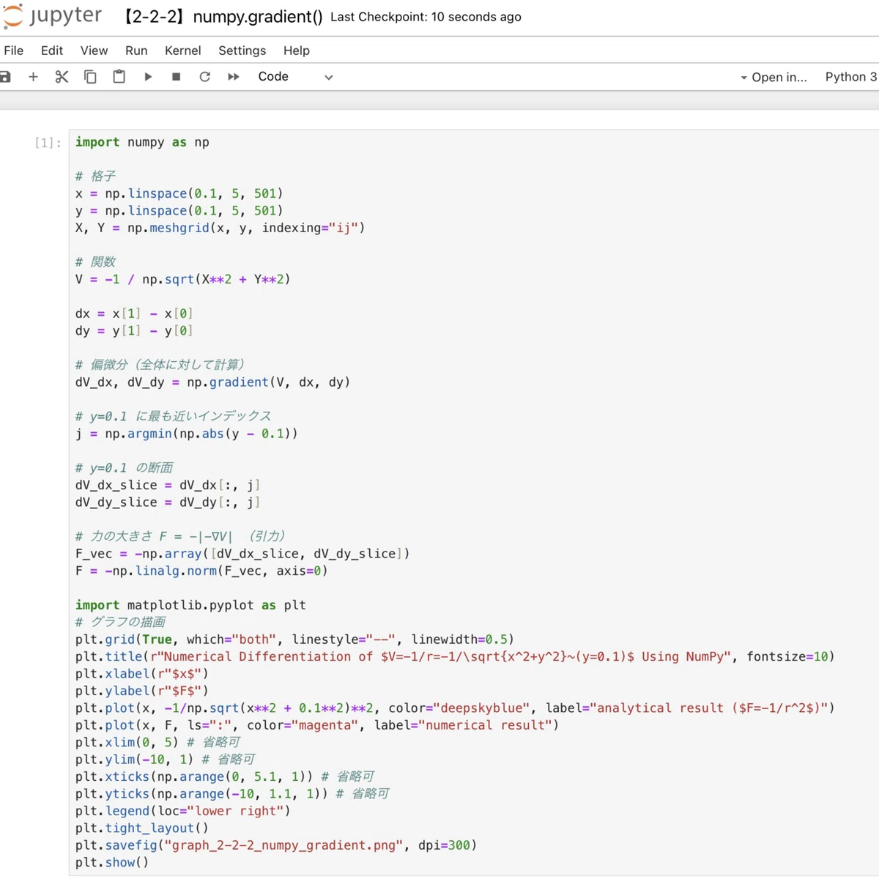Click the '# y=0.1 の断面' comment line
The width and height of the screenshot is (879, 879).
[x=124, y=467]
